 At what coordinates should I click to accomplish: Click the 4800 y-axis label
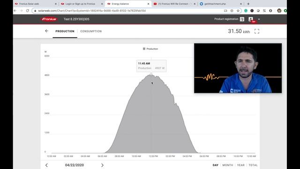(47, 75)
